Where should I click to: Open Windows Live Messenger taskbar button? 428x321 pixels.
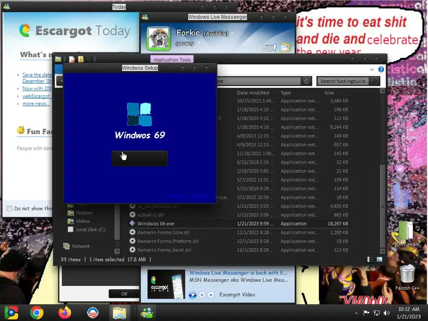[x=147, y=313]
